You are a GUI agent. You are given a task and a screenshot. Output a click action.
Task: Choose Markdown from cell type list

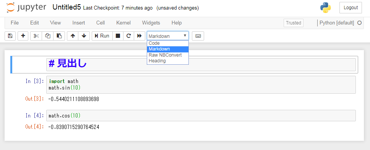(168, 49)
